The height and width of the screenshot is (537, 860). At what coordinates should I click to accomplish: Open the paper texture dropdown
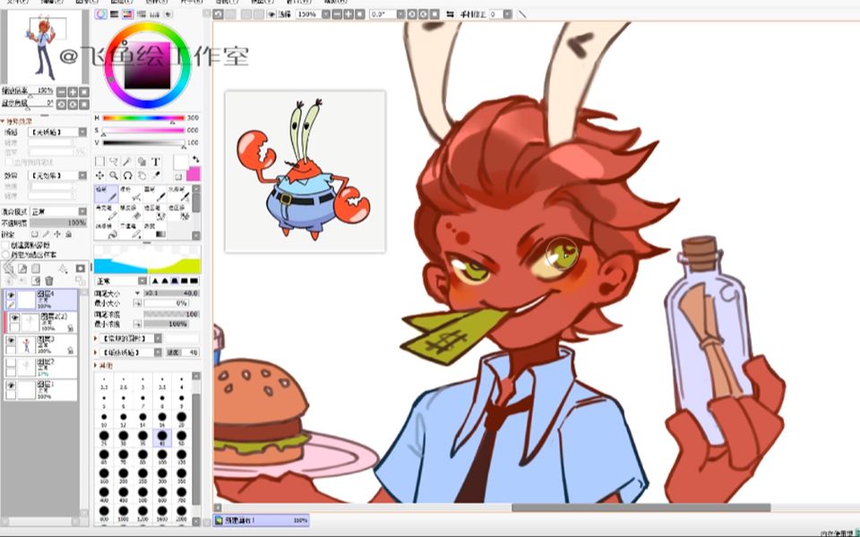(57, 132)
